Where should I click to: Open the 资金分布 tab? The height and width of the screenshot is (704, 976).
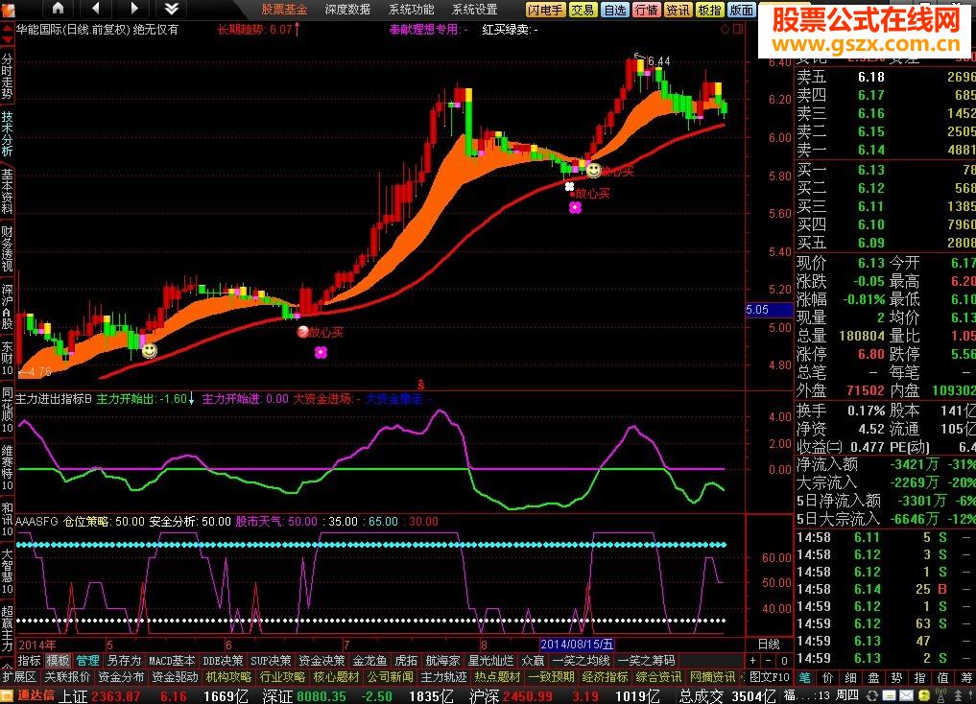pyautogui.click(x=121, y=677)
